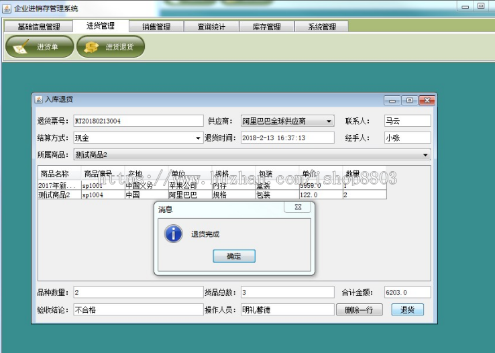Image resolution: width=495 pixels, height=353 pixels.
Task: Switch to the 库存管理 tab
Action: pyautogui.click(x=267, y=27)
